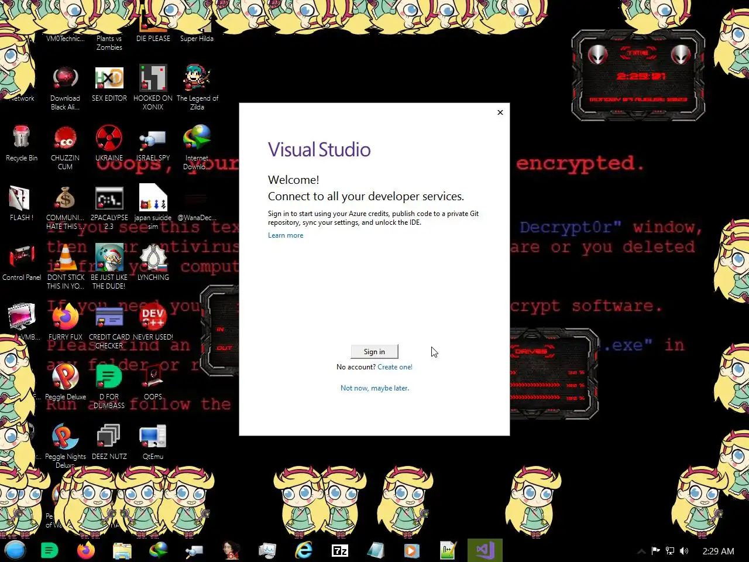Select the CREDIT CARD CHECKER icon

[x=109, y=327]
